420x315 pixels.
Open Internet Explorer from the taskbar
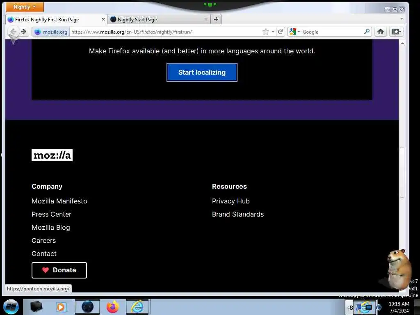point(137,307)
